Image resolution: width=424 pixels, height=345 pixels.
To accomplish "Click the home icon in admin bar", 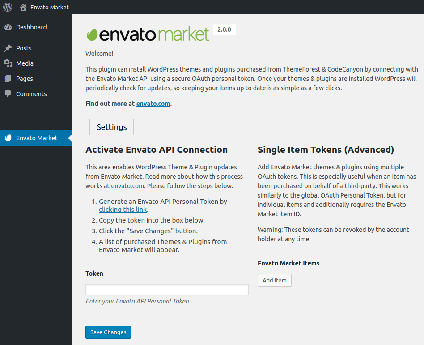I will tap(23, 7).
